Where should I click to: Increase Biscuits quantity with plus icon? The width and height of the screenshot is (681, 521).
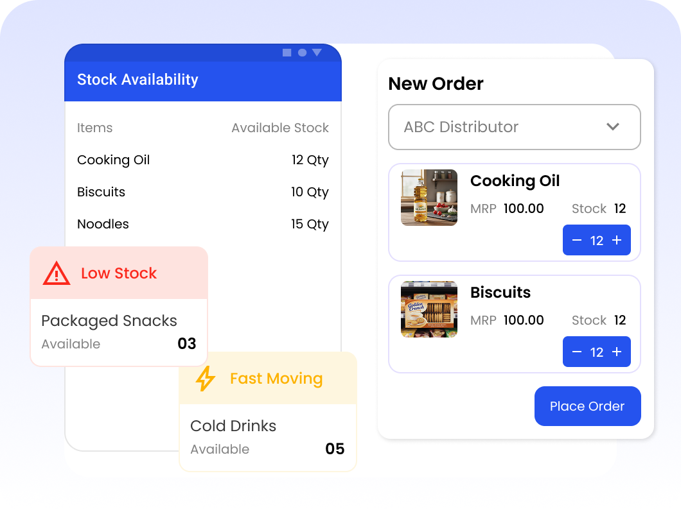617,352
